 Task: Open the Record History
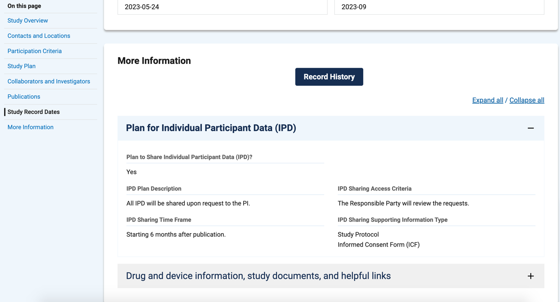pyautogui.click(x=329, y=77)
